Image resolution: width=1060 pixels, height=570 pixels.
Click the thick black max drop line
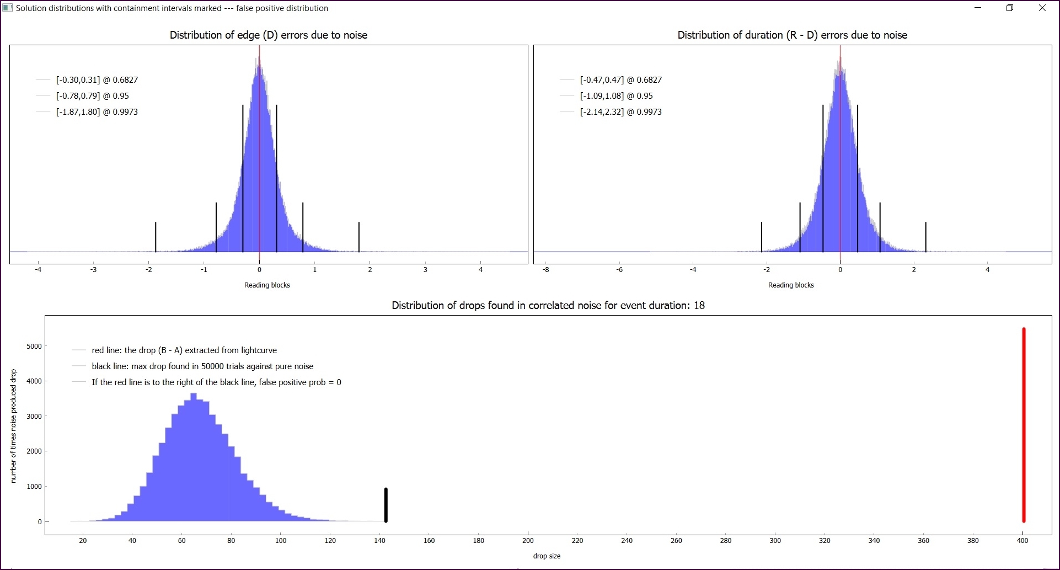coord(386,505)
